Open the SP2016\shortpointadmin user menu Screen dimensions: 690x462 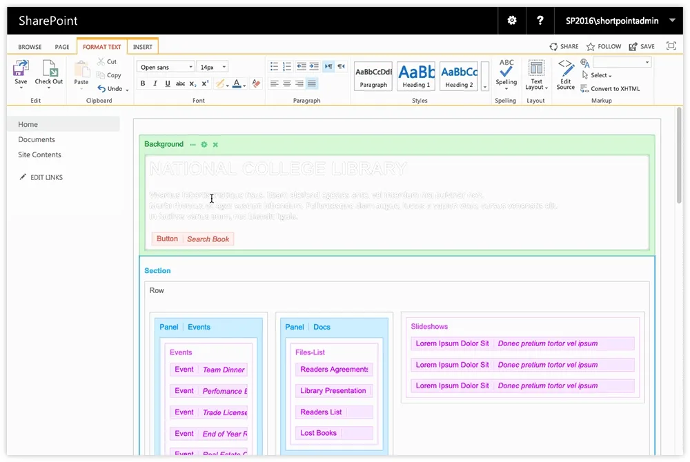click(620, 21)
